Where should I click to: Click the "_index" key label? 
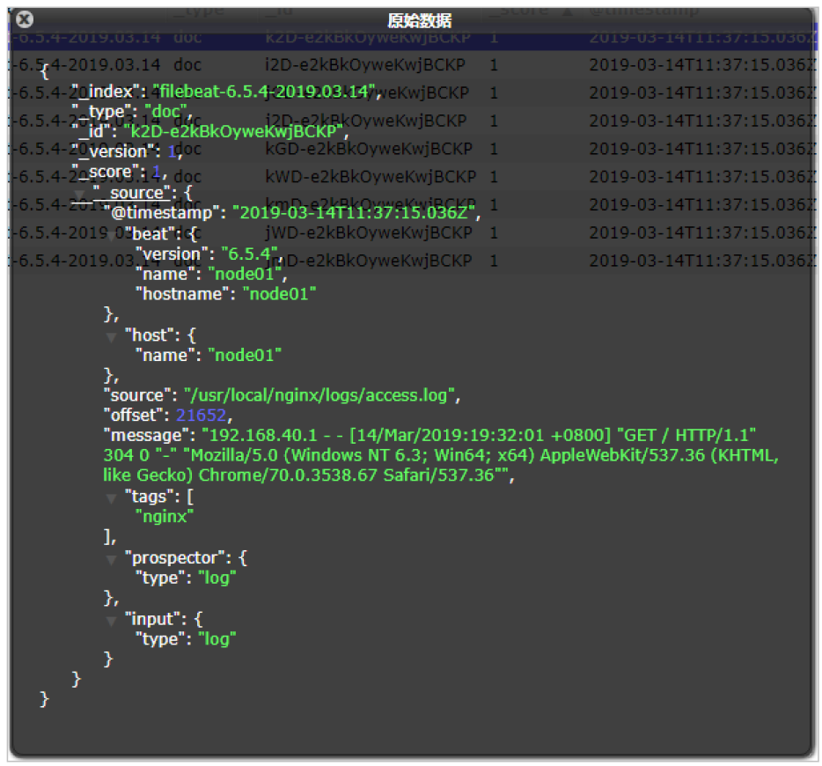106,92
